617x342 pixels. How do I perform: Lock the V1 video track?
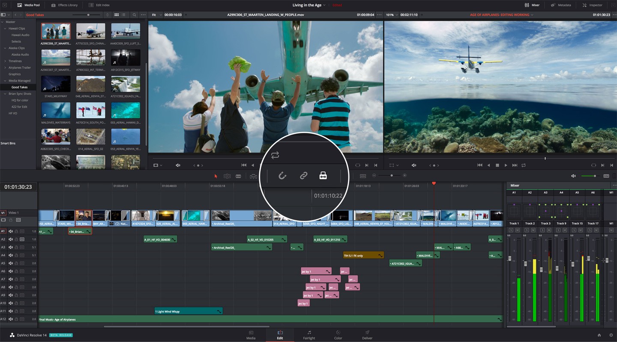[11, 220]
